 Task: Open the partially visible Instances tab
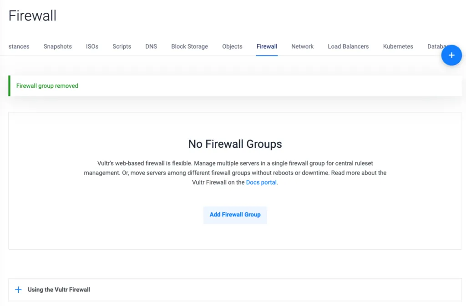click(19, 46)
